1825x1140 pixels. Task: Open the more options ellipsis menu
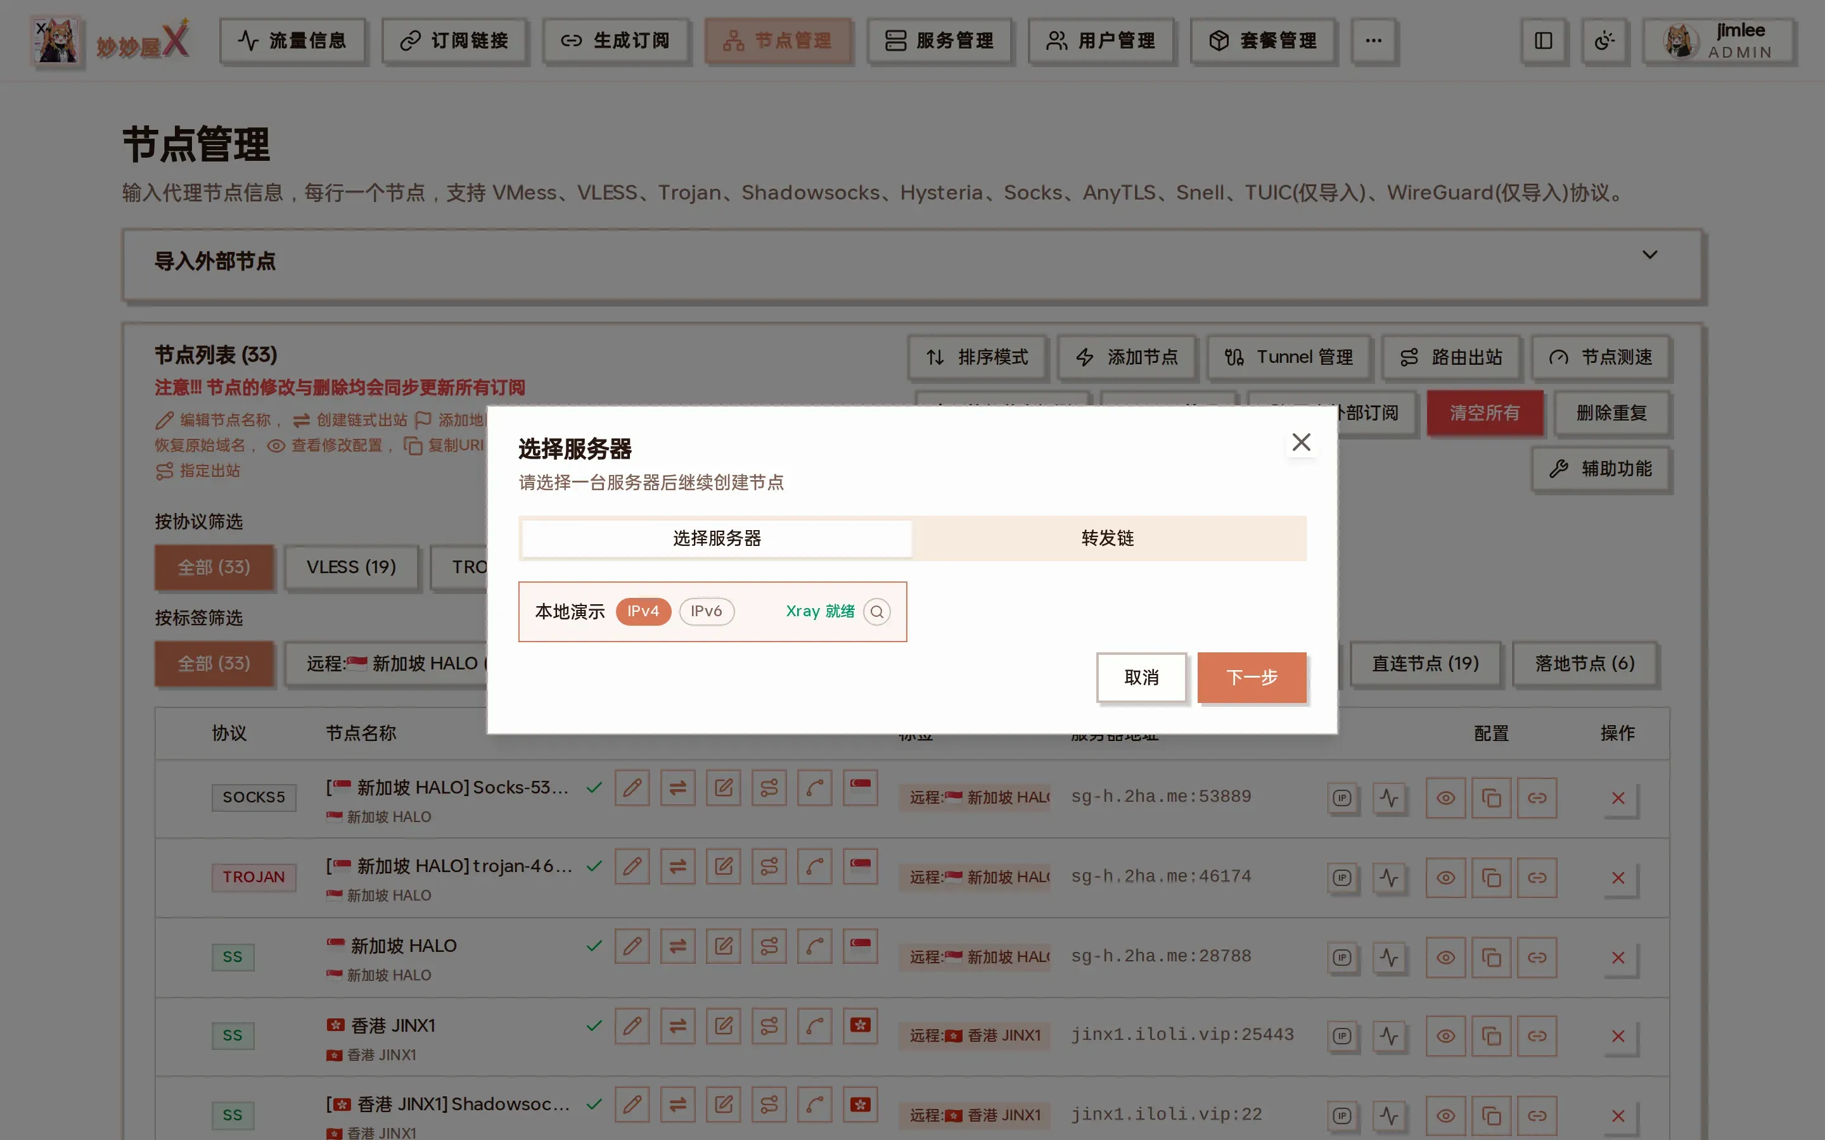1373,40
